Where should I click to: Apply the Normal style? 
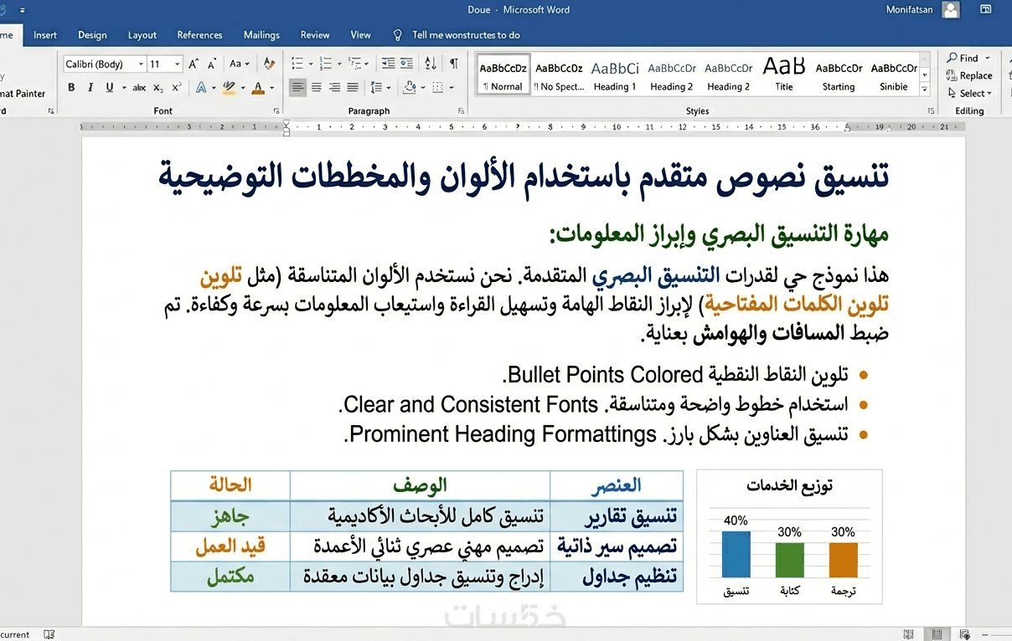point(503,75)
